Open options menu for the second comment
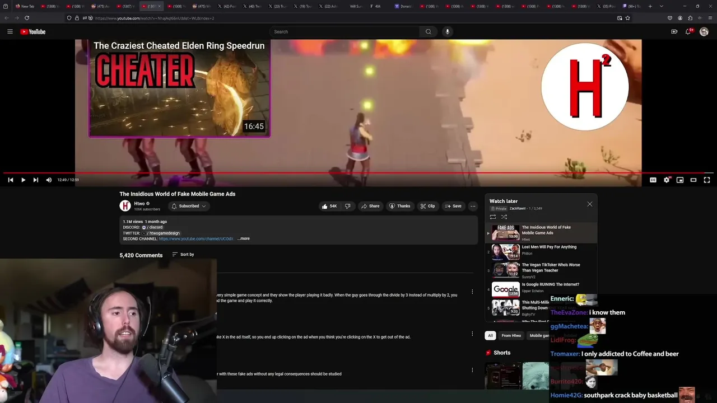717x403 pixels. pyautogui.click(x=472, y=334)
